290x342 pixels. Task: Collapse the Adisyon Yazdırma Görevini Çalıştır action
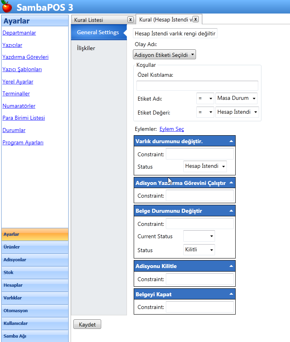click(x=231, y=183)
